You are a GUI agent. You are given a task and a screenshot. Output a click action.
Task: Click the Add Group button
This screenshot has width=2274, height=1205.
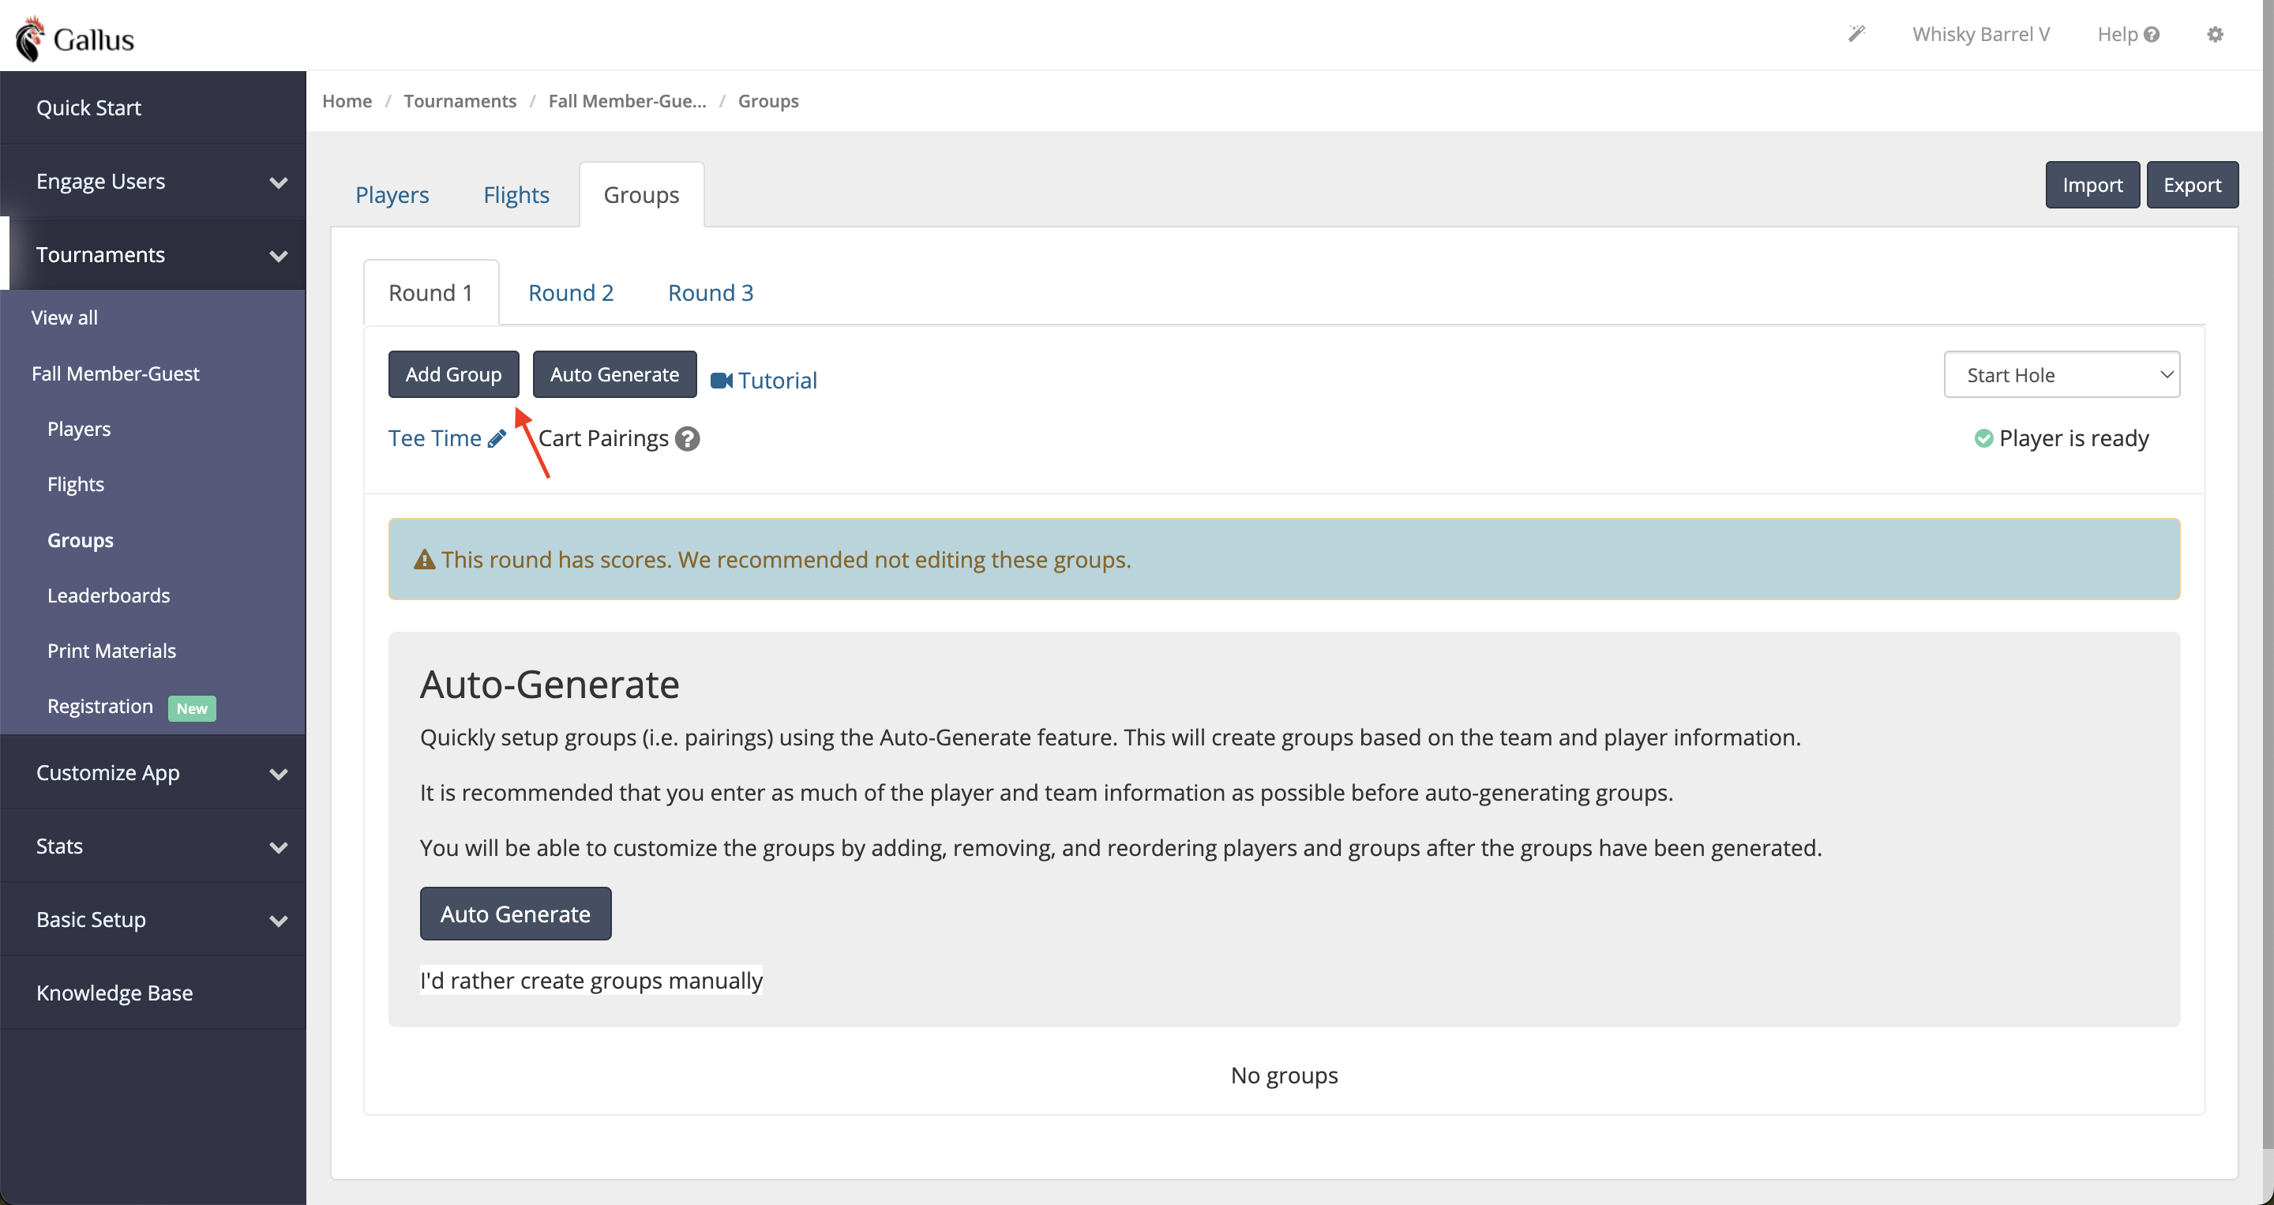point(454,374)
